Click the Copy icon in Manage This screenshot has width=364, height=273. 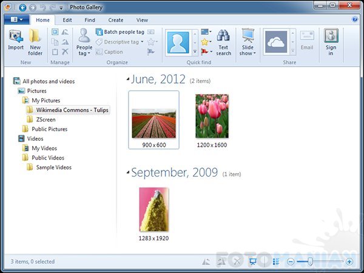point(55,42)
